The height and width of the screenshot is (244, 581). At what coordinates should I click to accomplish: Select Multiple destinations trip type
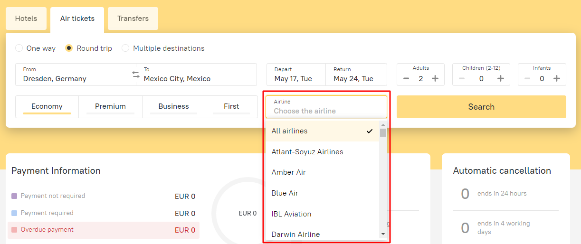[x=125, y=48]
